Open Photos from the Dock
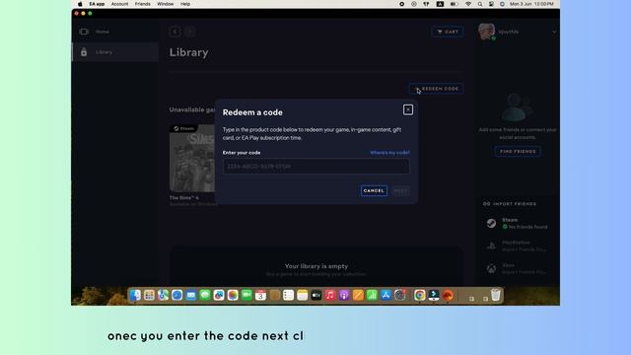Image resolution: width=631 pixels, height=355 pixels. click(x=233, y=295)
